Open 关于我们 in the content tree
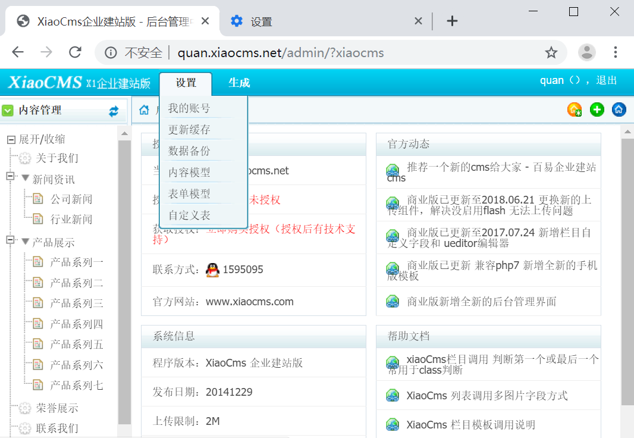The height and width of the screenshot is (438, 634). 57,158
